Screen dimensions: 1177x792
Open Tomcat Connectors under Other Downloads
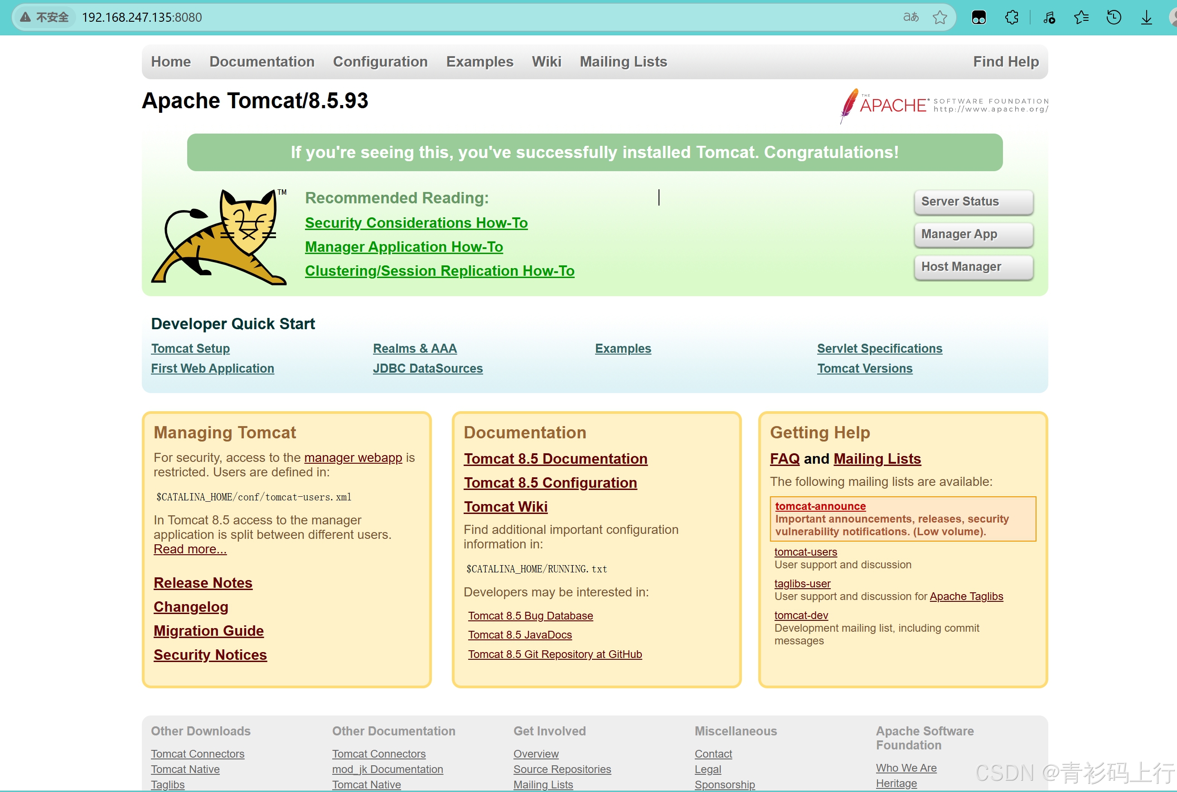[197, 754]
